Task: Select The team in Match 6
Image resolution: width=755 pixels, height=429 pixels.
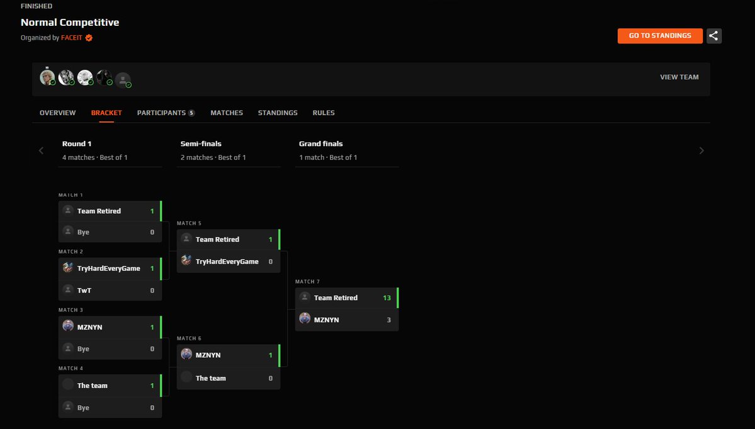Action: (x=228, y=378)
